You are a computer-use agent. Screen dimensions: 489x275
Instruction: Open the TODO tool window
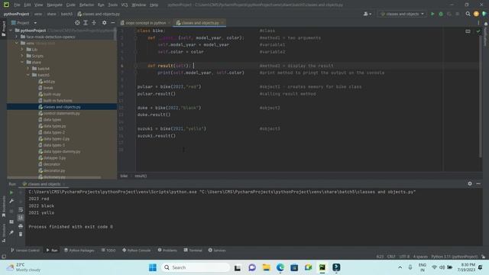108,250
